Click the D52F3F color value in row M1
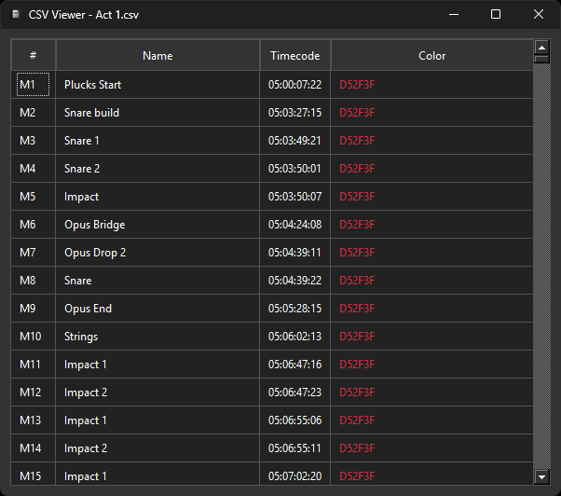The width and height of the screenshot is (561, 496). pos(357,85)
